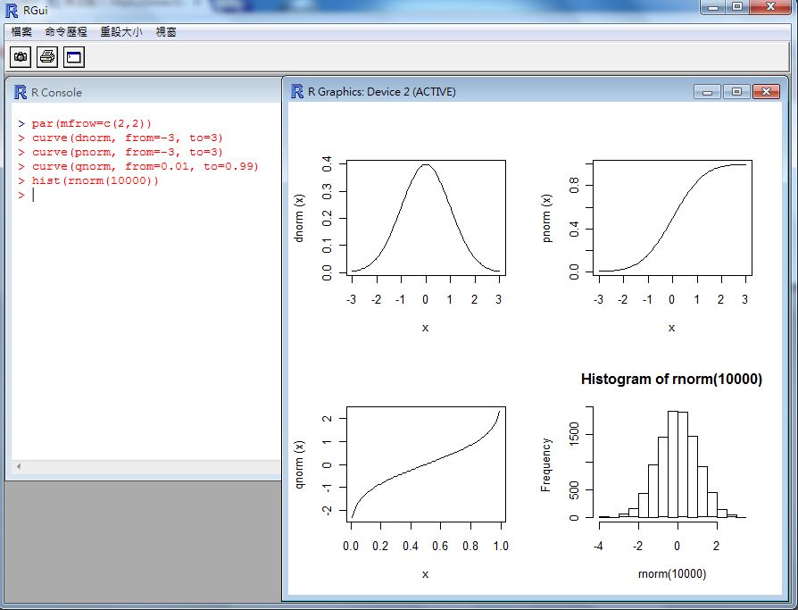Click the return-to-console toolbar icon

[73, 57]
